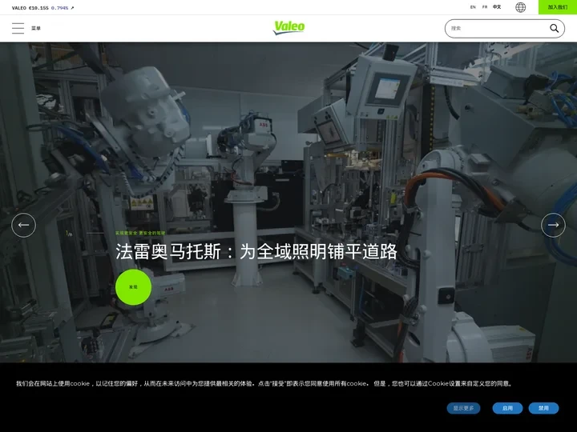Open the hamburger menu icon
The height and width of the screenshot is (432, 577).
pos(18,28)
